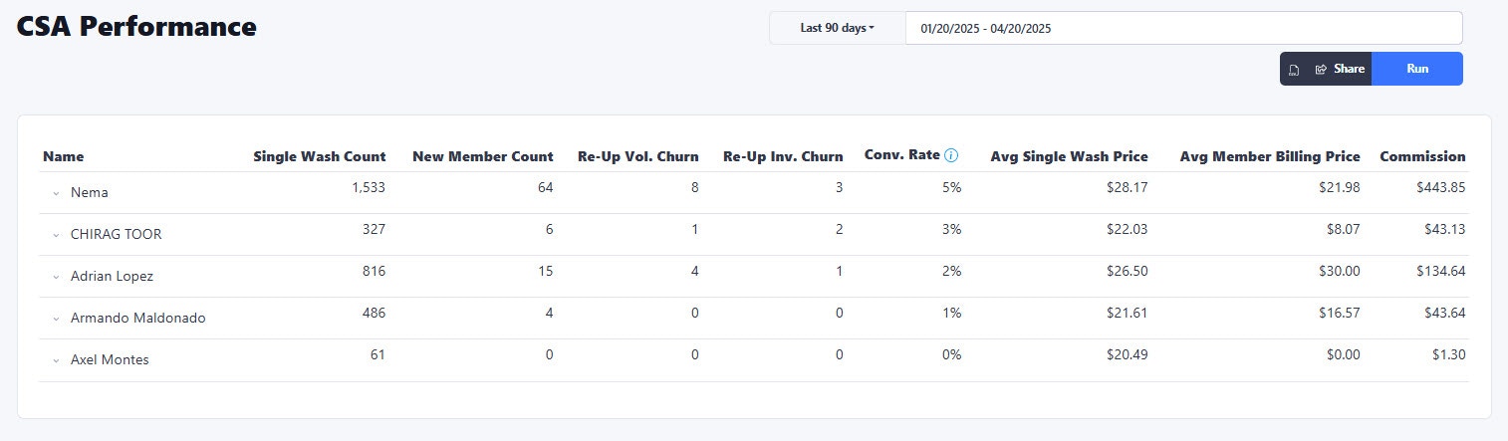Expand the Armando Maldonado row
The height and width of the screenshot is (441, 1508).
pyautogui.click(x=57, y=319)
